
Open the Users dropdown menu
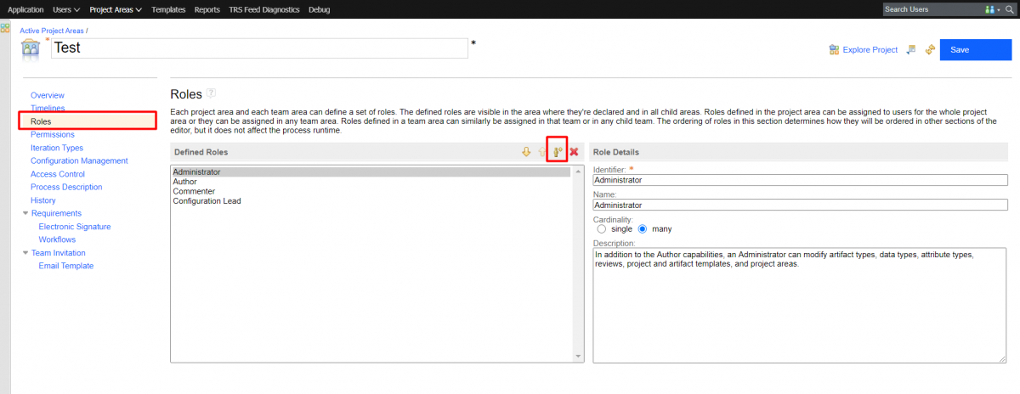[x=66, y=9]
